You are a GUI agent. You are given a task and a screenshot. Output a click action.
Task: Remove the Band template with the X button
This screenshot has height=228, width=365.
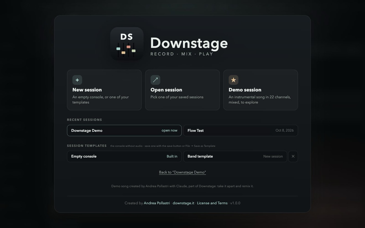point(293,156)
